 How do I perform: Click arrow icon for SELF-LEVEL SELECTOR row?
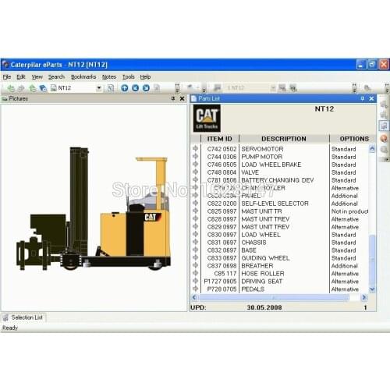pos(195,203)
